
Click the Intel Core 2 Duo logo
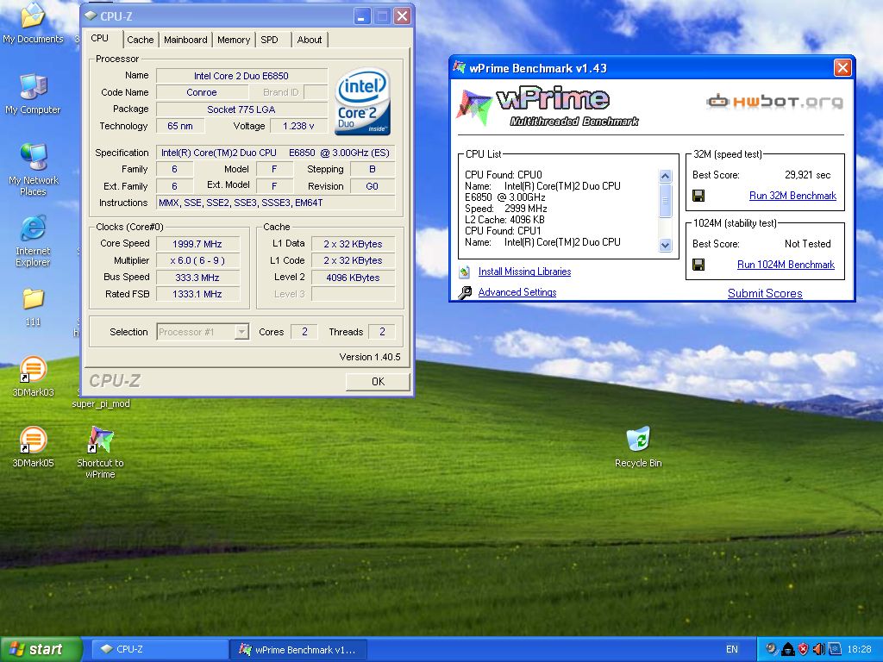(363, 101)
